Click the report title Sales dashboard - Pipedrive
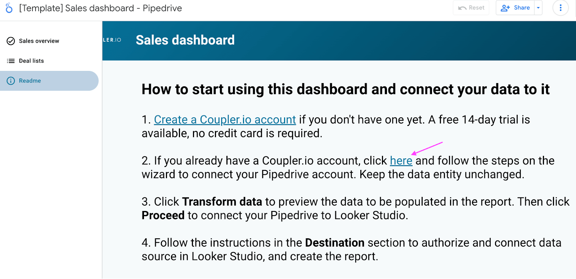The width and height of the screenshot is (576, 279). point(100,8)
